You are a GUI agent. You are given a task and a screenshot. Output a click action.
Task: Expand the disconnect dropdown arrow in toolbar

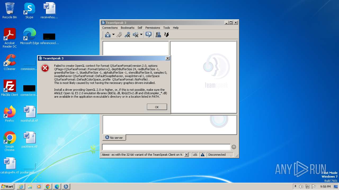click(113, 35)
